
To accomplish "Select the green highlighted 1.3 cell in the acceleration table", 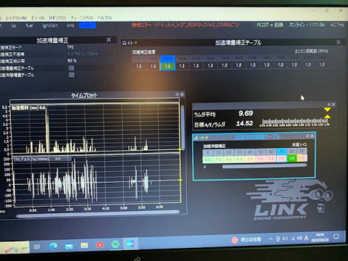I will 167,66.
